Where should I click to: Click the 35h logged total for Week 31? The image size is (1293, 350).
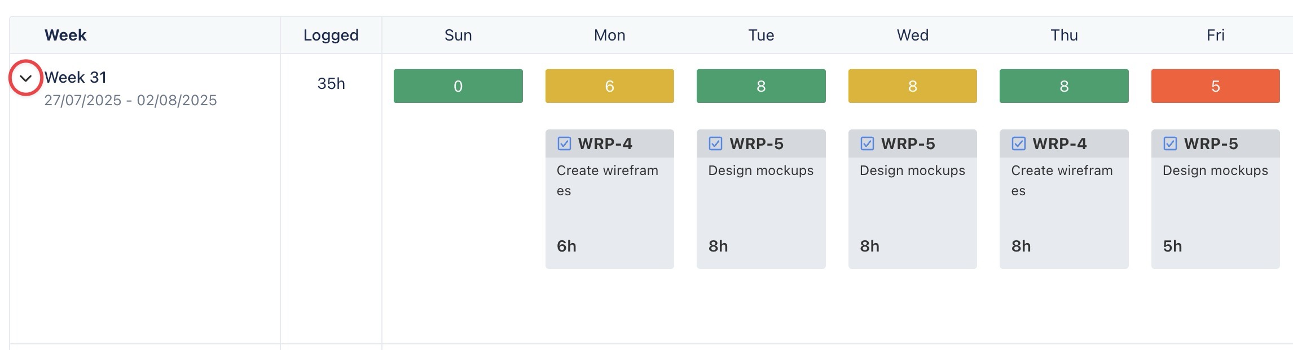click(x=331, y=84)
